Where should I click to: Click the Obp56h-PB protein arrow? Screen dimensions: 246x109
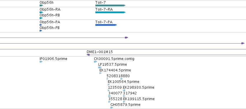pyautogui.click(x=41, y=31)
